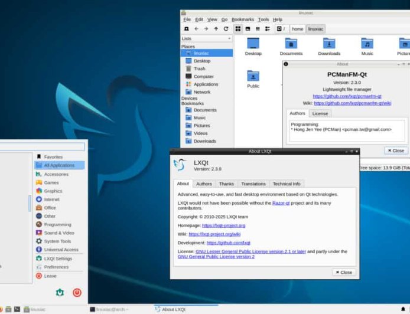Click the home segment in the path bar
The height and width of the screenshot is (314, 410).
click(297, 28)
